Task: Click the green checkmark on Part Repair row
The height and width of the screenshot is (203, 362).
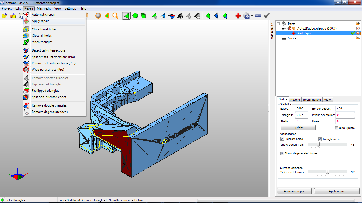Action: point(353,33)
